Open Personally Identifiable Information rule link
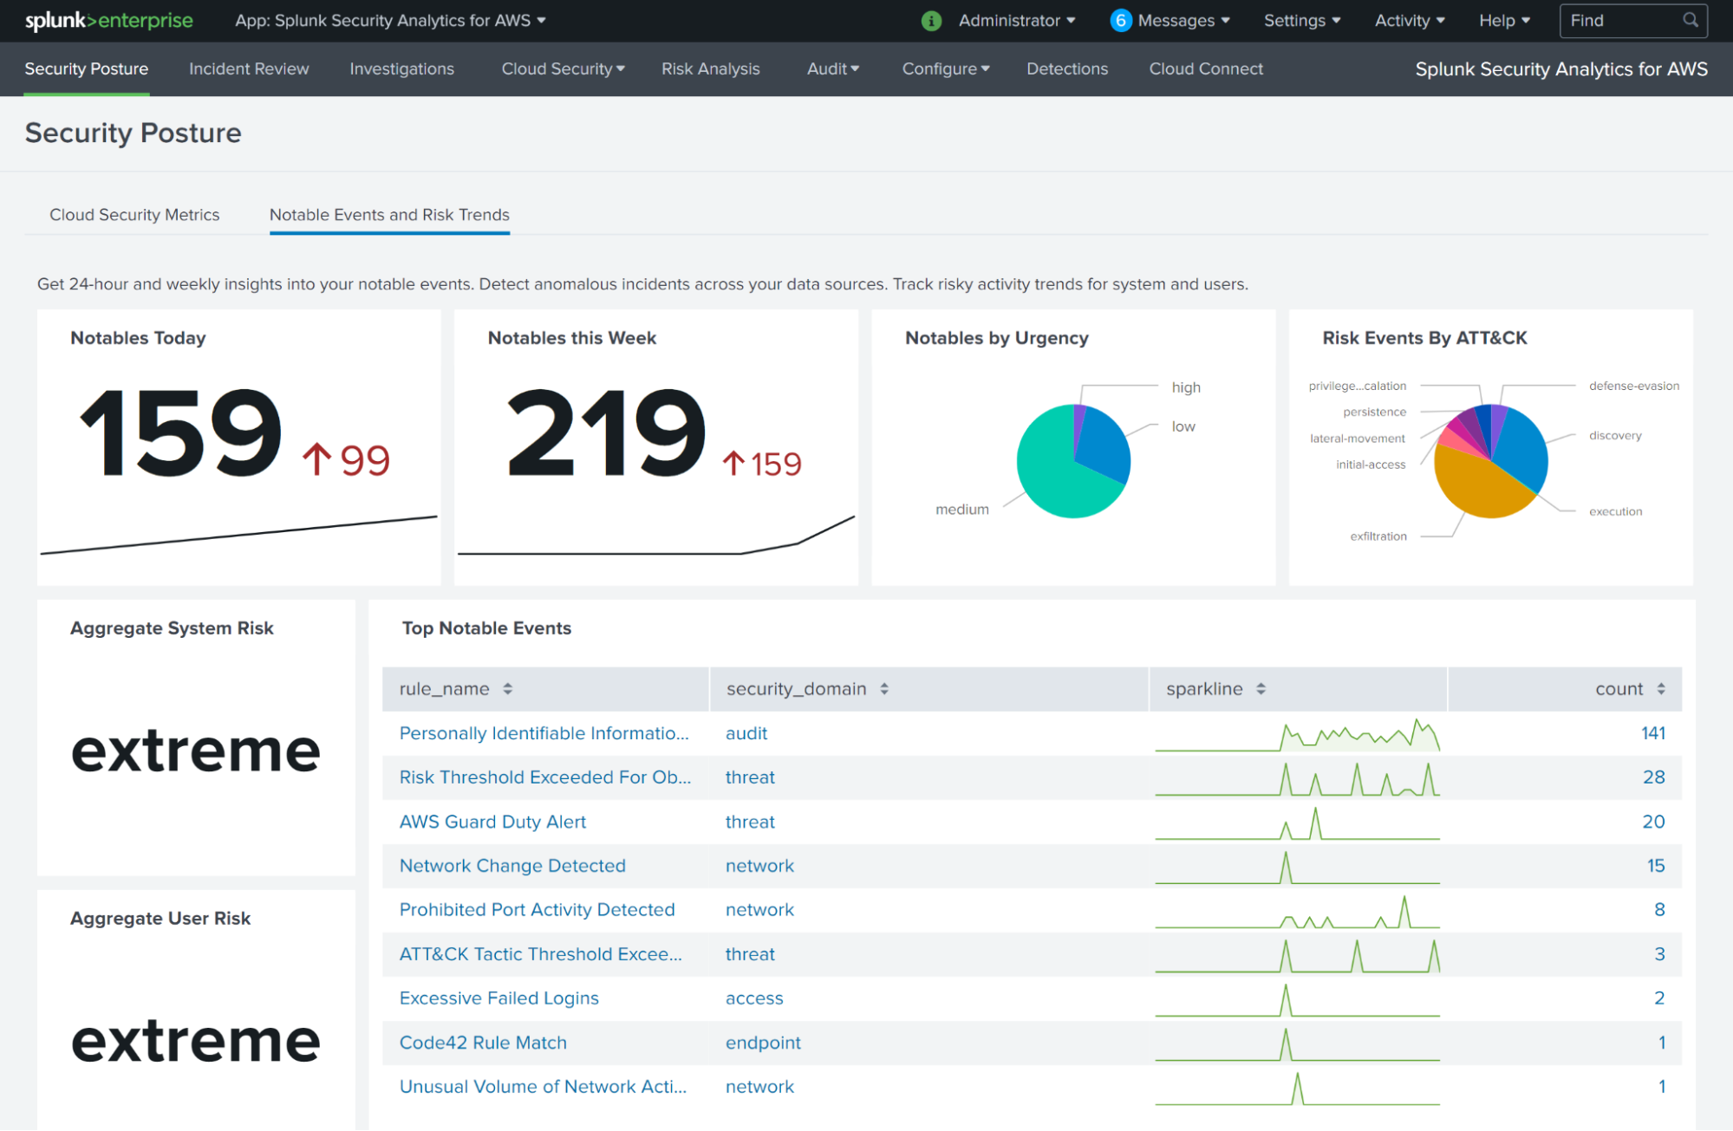 tap(544, 733)
